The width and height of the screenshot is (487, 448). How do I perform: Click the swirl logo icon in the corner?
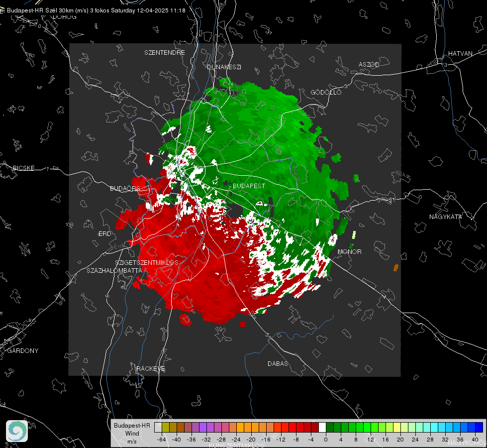(x=17, y=431)
